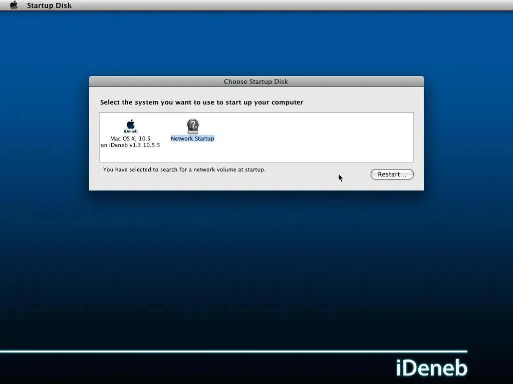Click the "Network Startup" label
The image size is (513, 384).
click(192, 138)
